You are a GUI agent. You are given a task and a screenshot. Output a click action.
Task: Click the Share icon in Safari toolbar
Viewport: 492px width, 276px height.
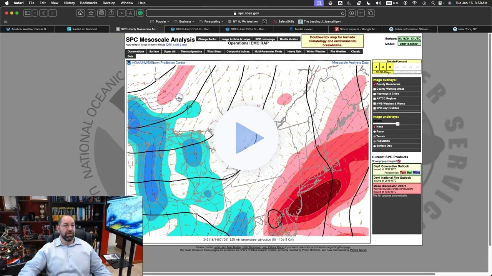(x=111, y=13)
